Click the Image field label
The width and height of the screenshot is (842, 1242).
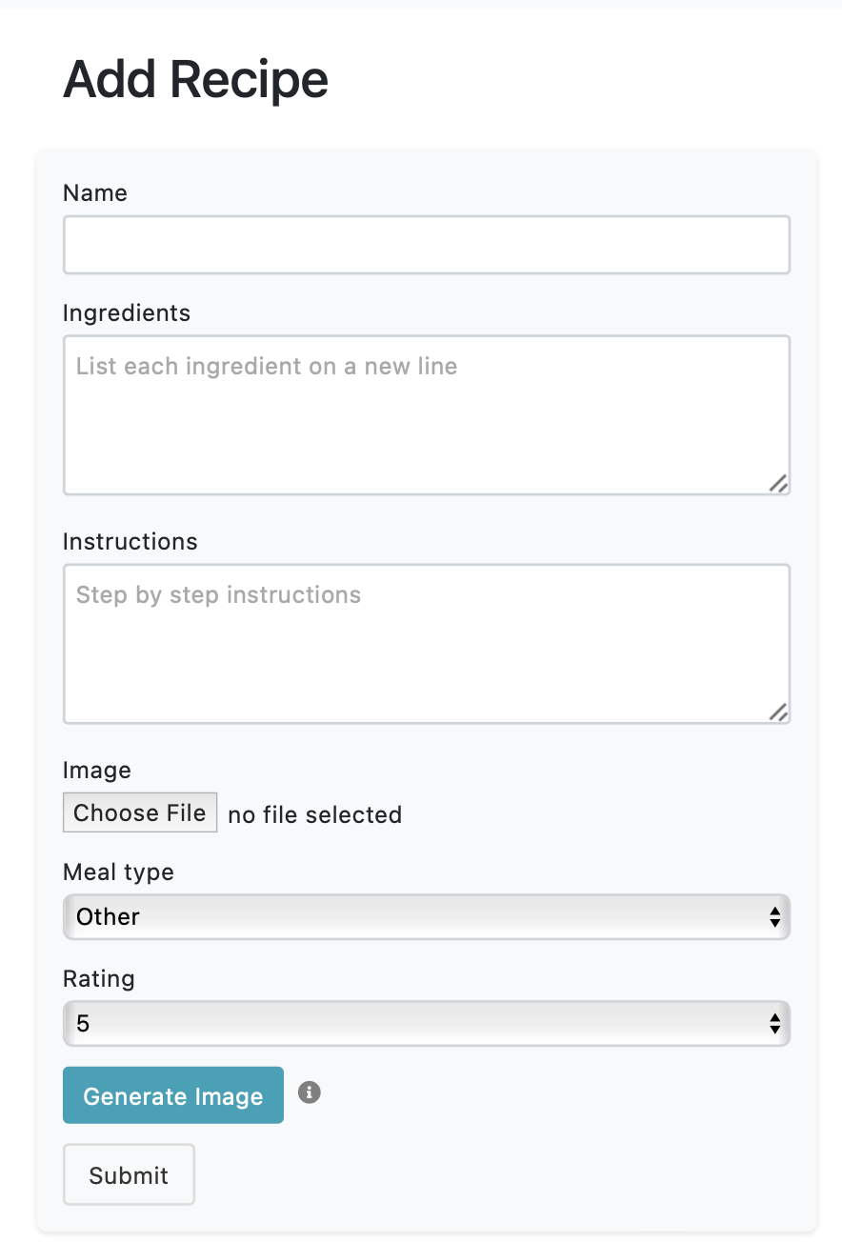(x=97, y=771)
